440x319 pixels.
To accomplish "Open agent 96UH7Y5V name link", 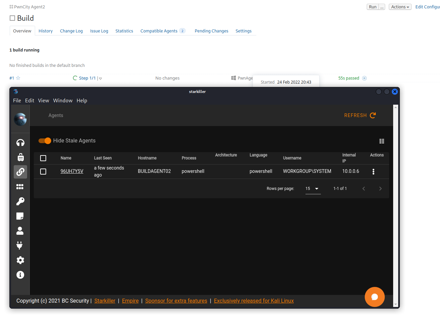I will (x=72, y=171).
